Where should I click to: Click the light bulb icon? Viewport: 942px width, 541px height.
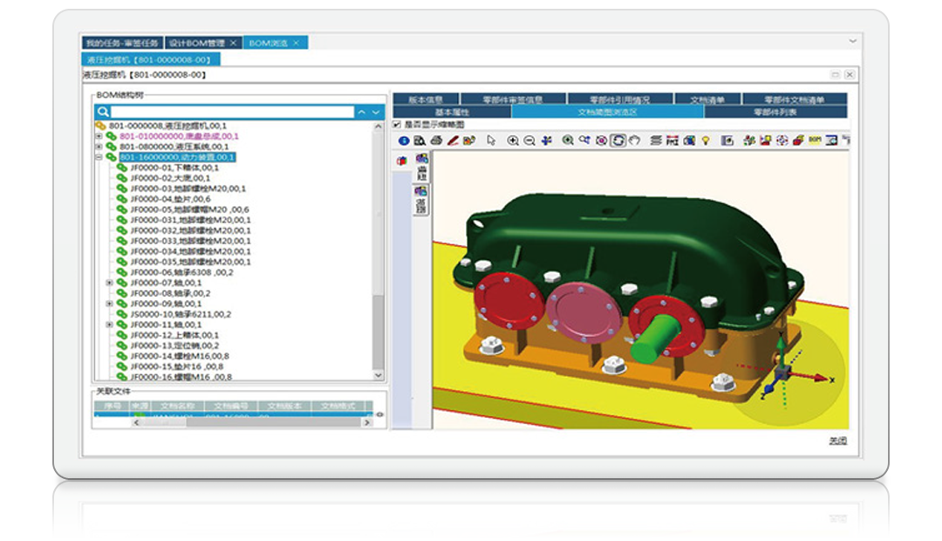tap(706, 140)
